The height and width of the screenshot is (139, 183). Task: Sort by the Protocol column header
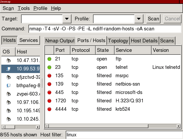83,50
